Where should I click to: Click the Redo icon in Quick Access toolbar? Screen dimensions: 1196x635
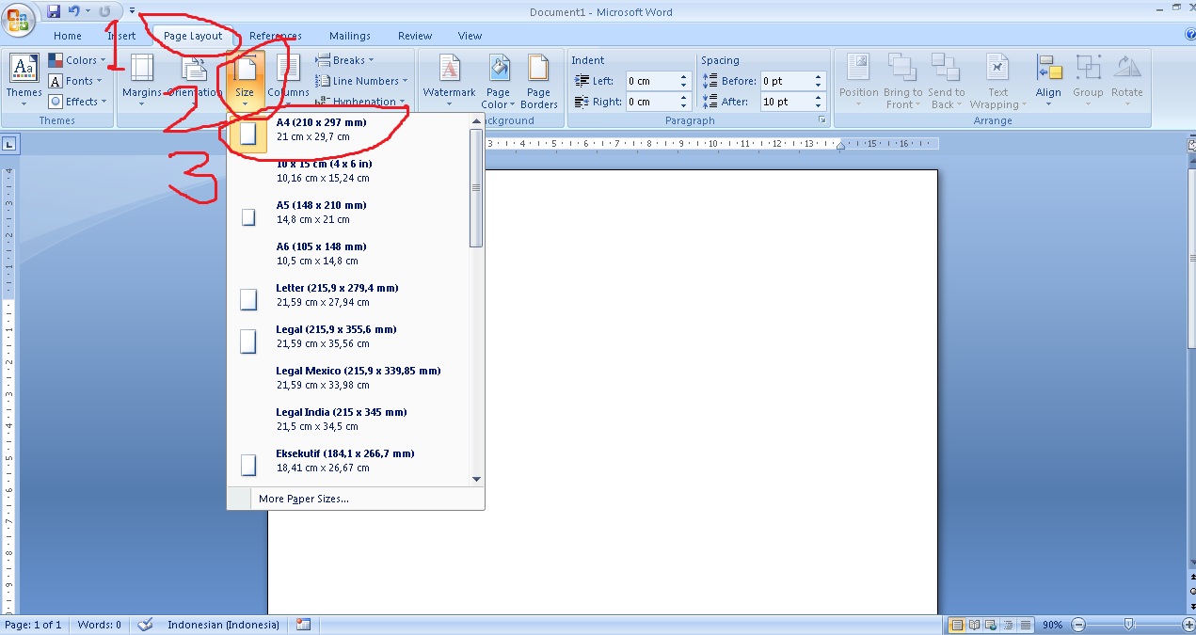tap(104, 11)
